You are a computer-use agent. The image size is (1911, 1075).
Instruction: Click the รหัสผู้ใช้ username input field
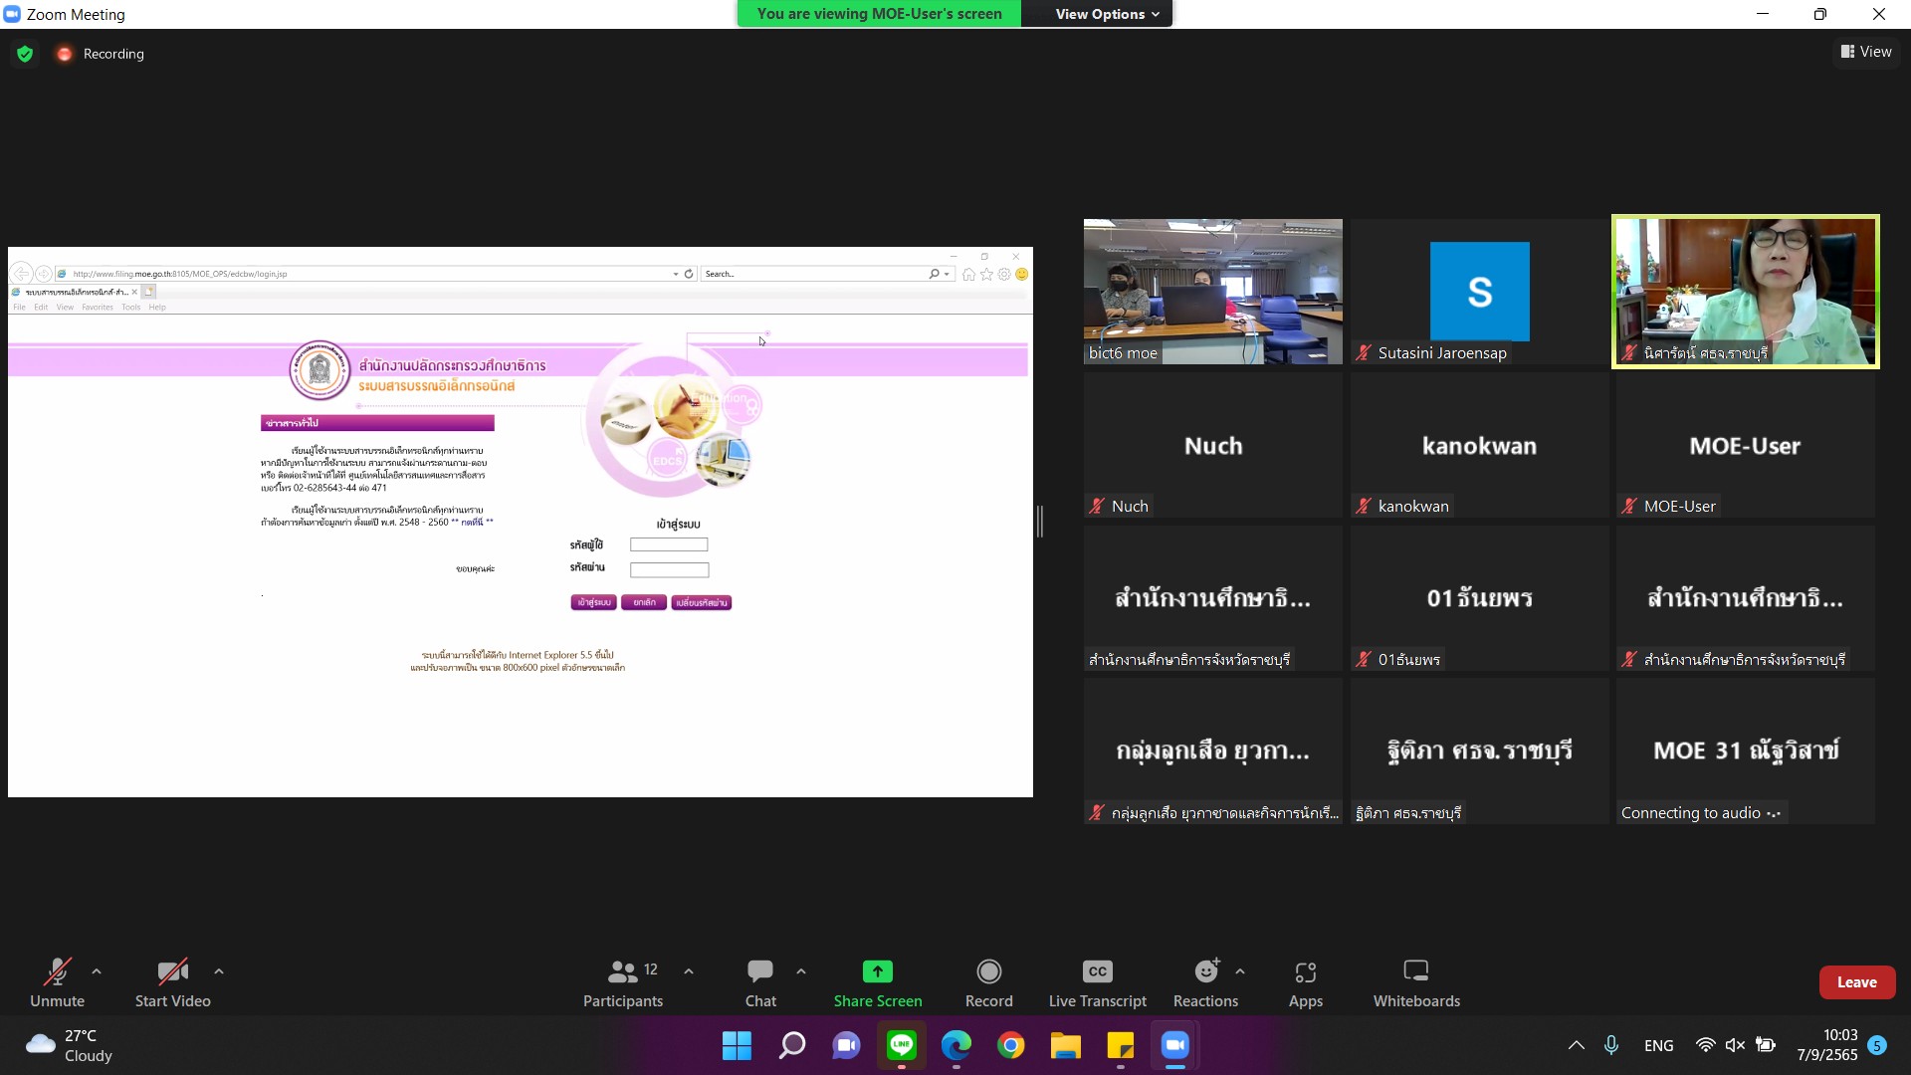(x=669, y=544)
